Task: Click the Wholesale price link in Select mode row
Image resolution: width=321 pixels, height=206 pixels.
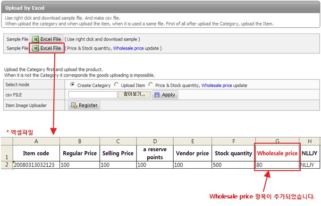Action: pyautogui.click(x=217, y=86)
